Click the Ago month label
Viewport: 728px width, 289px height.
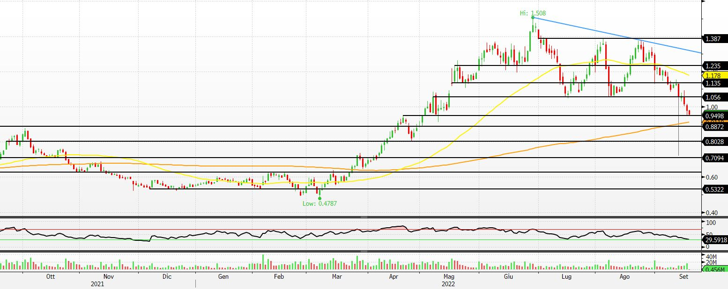624,276
